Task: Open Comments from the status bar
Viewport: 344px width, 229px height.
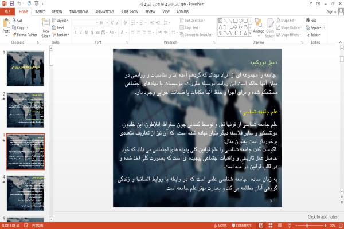Action: point(241,226)
